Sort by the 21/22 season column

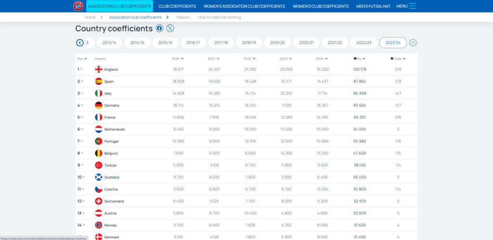tap(249, 59)
